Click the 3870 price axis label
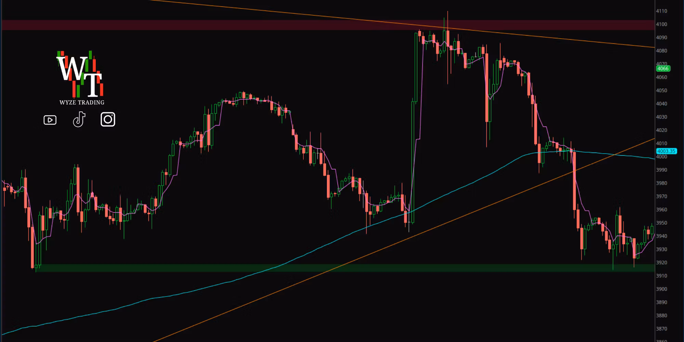 (661, 329)
